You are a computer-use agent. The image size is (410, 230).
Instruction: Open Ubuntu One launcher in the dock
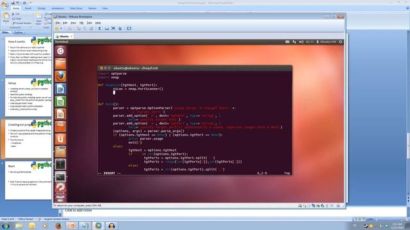coord(60,139)
